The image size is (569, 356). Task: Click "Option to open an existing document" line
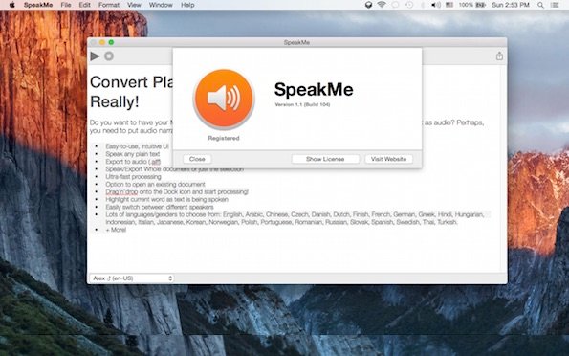click(155, 184)
